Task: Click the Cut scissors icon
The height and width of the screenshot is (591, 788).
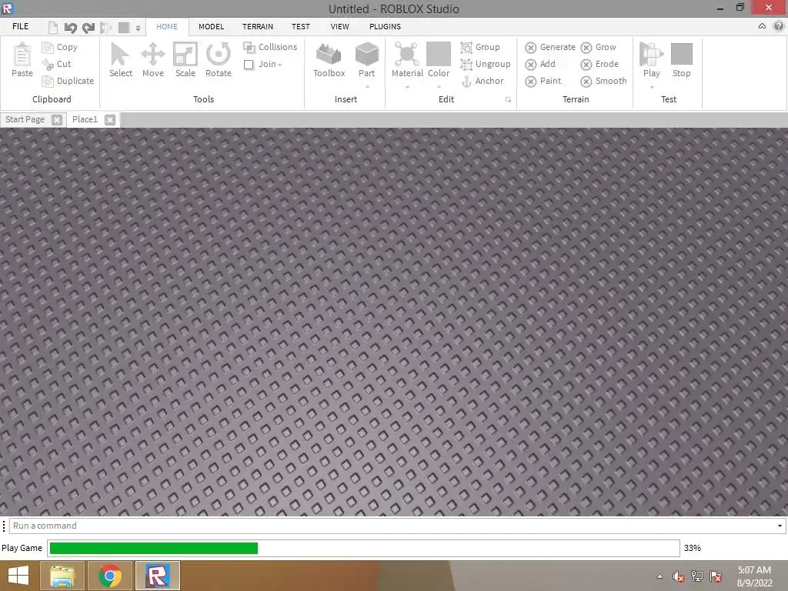Action: coord(48,65)
